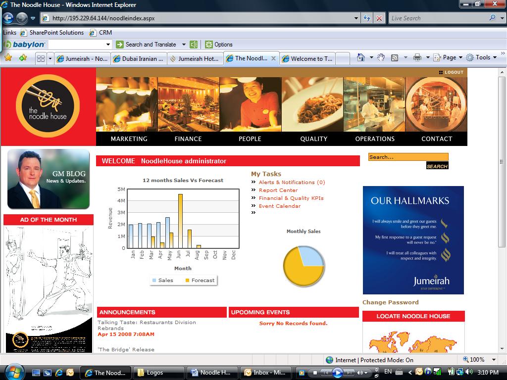Open the Logos folder in taskbar

158,373
